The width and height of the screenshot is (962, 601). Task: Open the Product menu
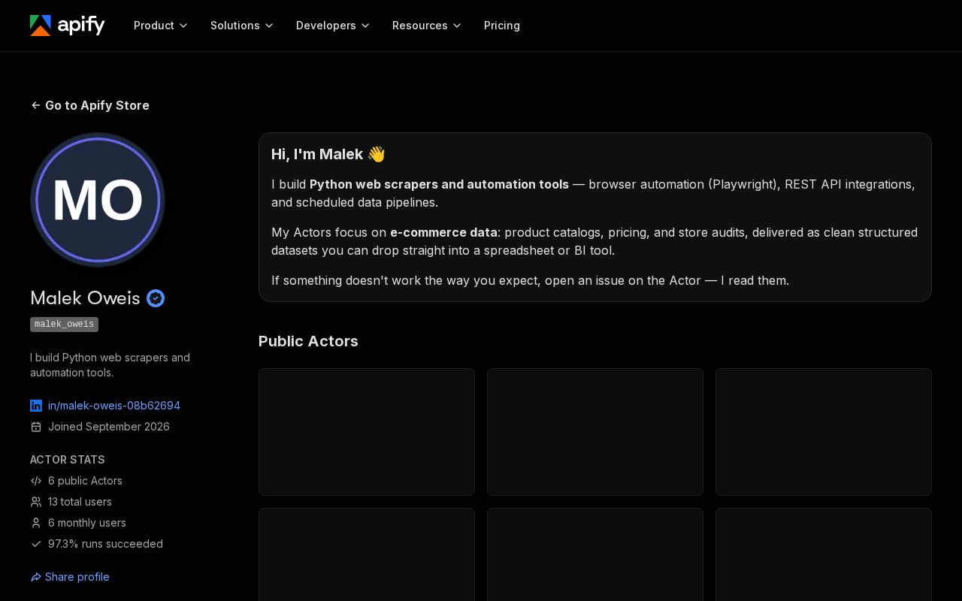pos(161,26)
